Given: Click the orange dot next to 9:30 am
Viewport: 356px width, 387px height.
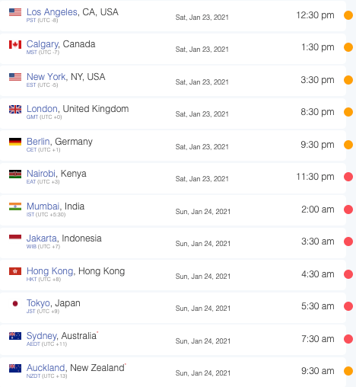Looking at the screenshot, I should (348, 371).
